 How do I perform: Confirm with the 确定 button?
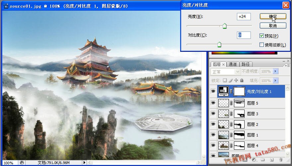click(x=273, y=16)
